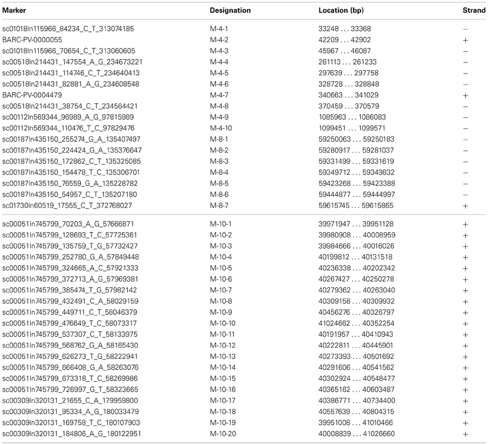Click the Location (bp) column header
The image size is (488, 445).
341,10
